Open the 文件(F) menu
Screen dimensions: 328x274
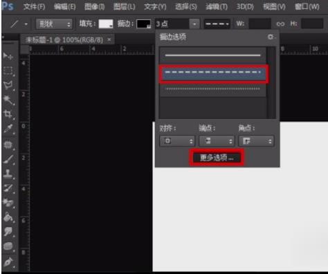(34, 7)
